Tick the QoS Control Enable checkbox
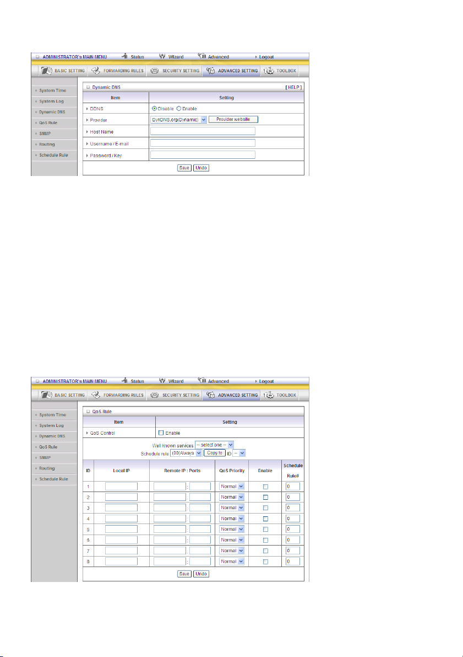Viewport: 463px width, 657px height. click(161, 433)
